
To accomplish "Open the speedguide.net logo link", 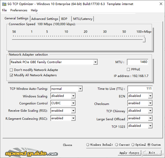I will (31, 153).
